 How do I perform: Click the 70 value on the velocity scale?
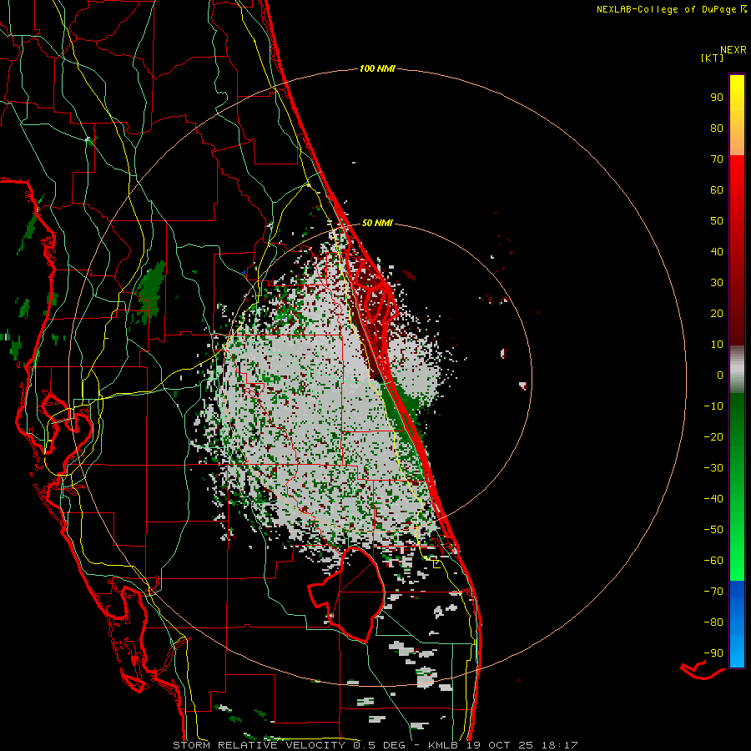click(717, 159)
